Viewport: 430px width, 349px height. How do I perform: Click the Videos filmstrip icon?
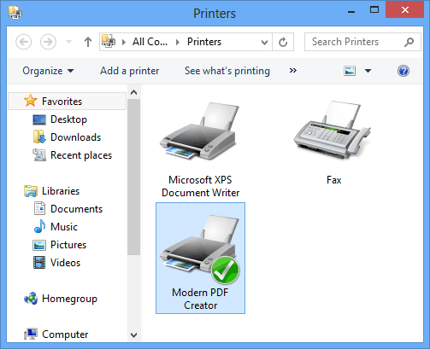point(39,263)
